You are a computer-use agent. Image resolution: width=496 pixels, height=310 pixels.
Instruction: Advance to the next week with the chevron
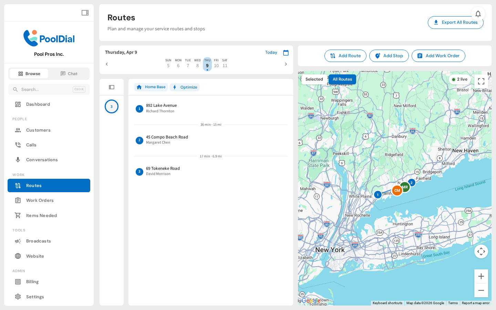pyautogui.click(x=286, y=64)
